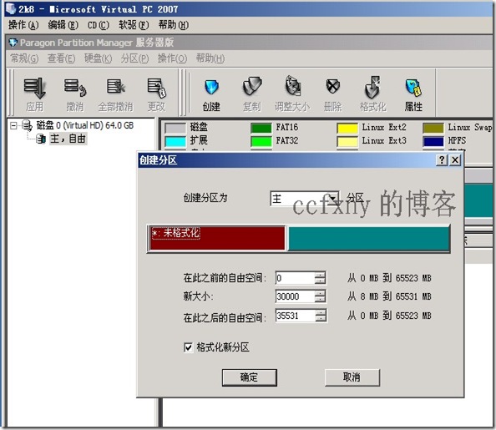Click the olive Linux Swap legend swatch

pyautogui.click(x=433, y=128)
